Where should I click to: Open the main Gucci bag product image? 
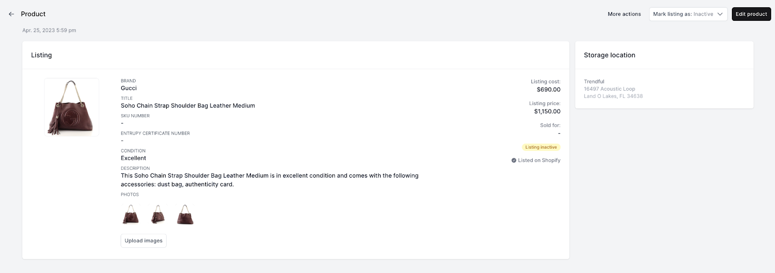click(x=72, y=107)
